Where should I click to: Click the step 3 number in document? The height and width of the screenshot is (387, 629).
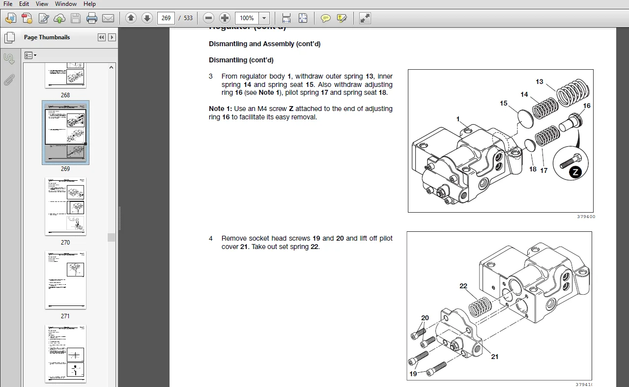click(x=211, y=76)
